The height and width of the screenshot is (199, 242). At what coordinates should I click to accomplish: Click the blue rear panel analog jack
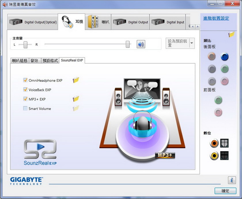click(224, 57)
